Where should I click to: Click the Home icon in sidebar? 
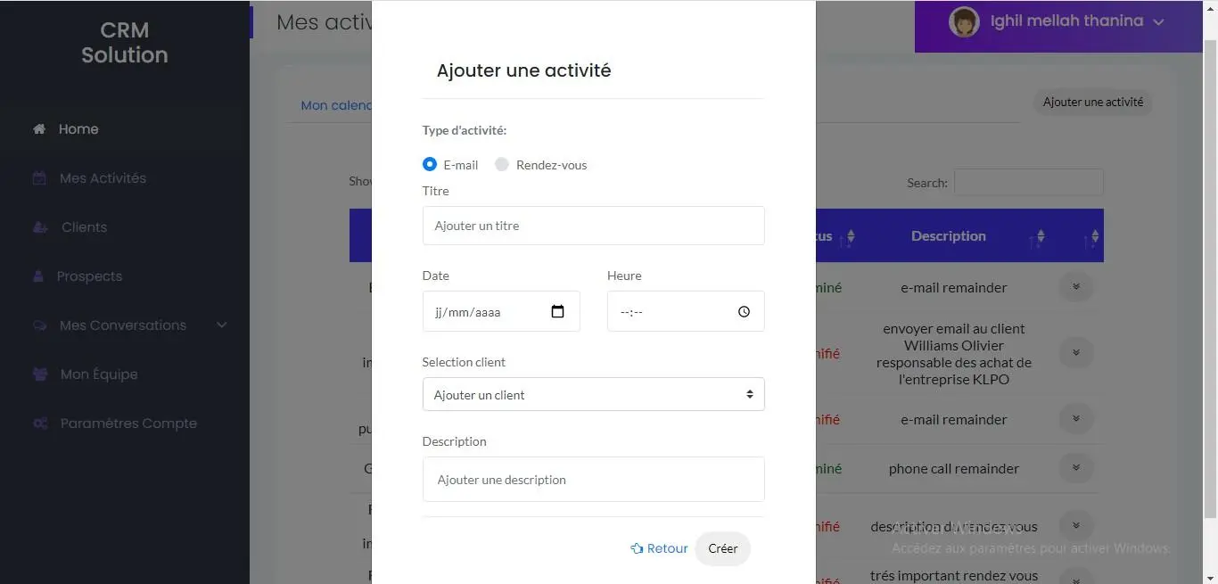[39, 129]
